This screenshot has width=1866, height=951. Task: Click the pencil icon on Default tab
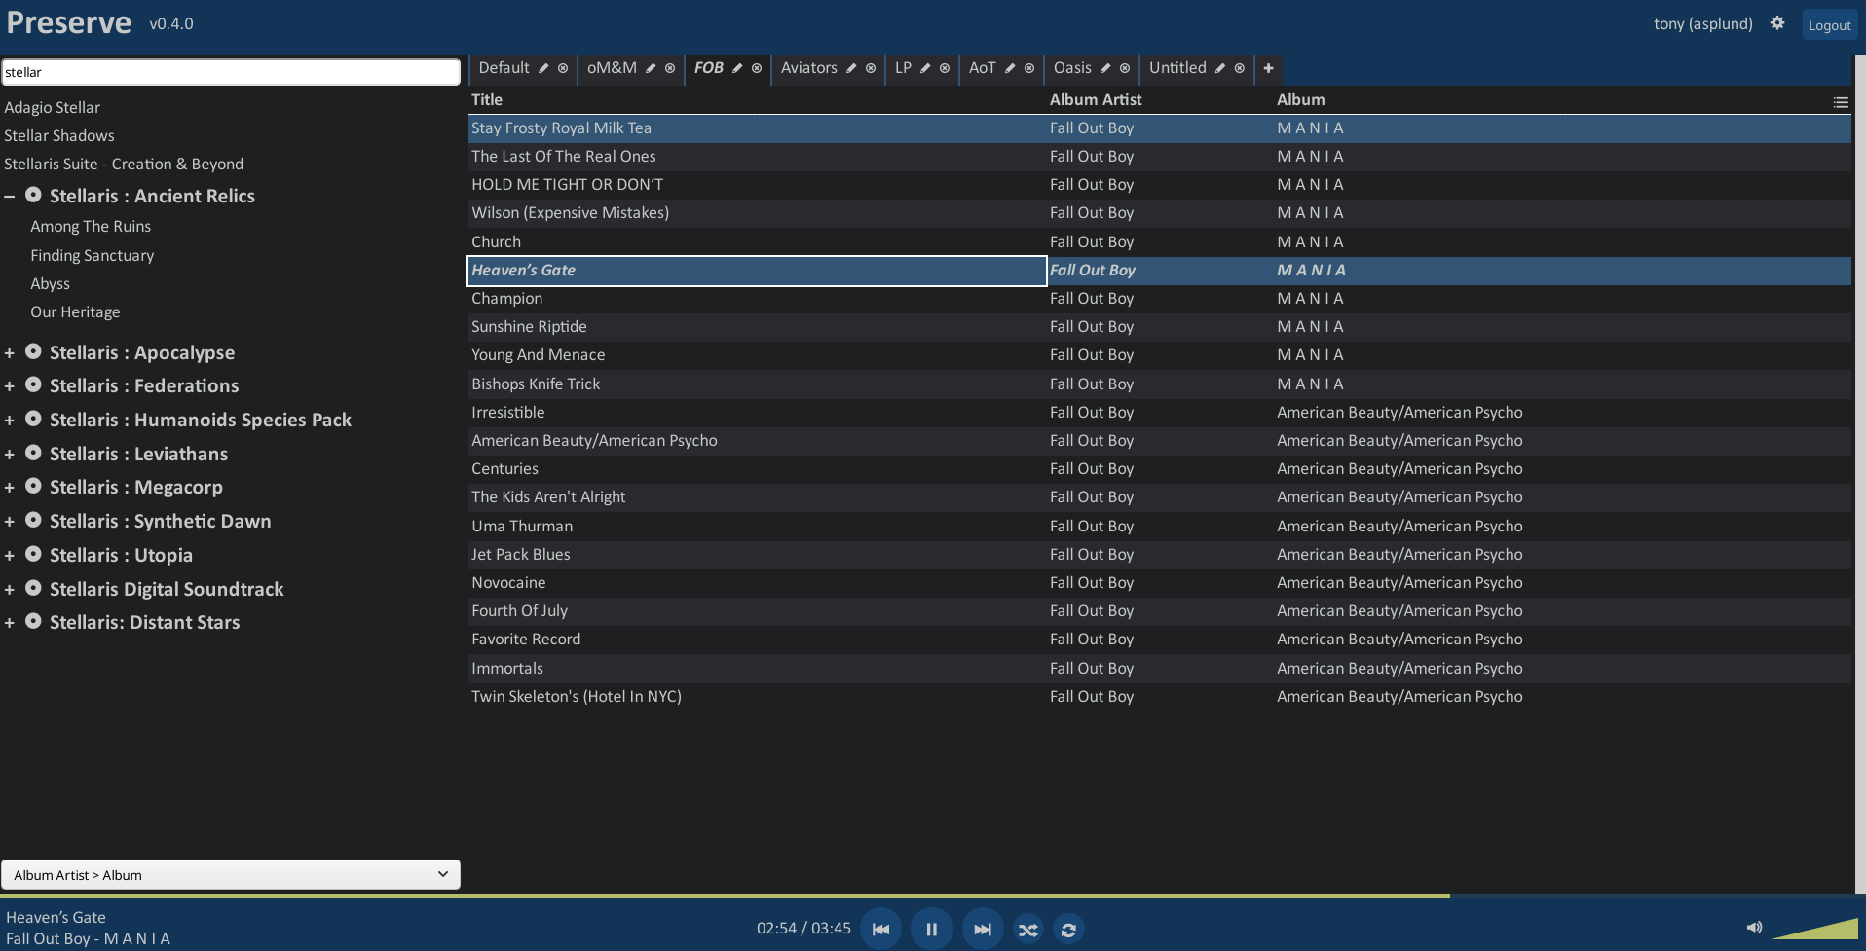click(543, 68)
